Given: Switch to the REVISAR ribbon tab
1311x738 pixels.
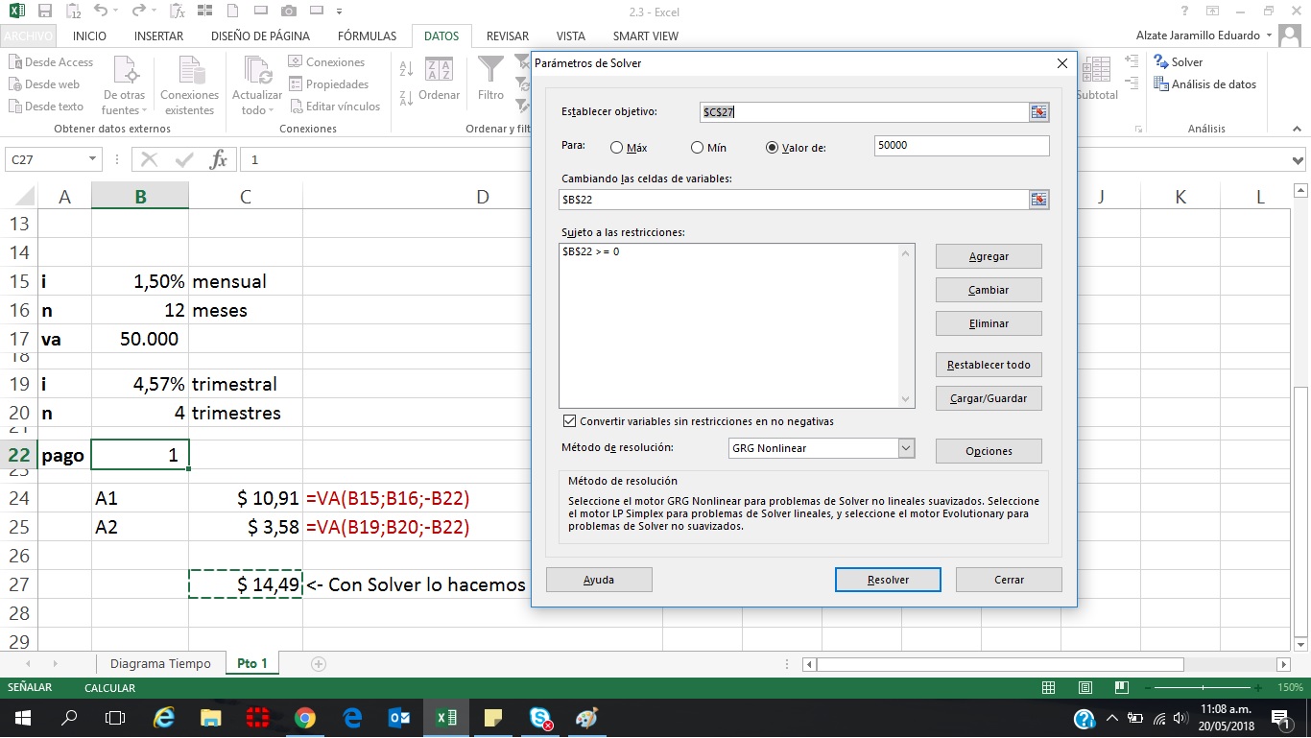Looking at the screenshot, I should coord(506,36).
